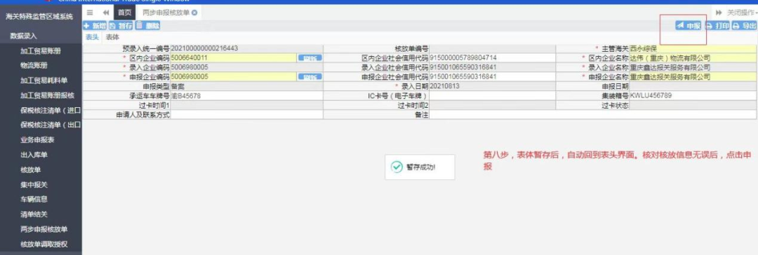Click the IC卡号（电子车牌）input field

(492, 95)
